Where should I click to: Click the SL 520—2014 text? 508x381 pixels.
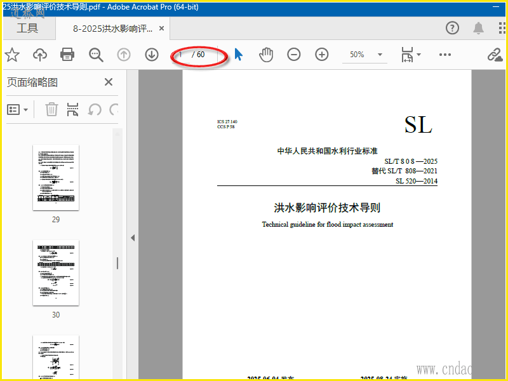(417, 181)
